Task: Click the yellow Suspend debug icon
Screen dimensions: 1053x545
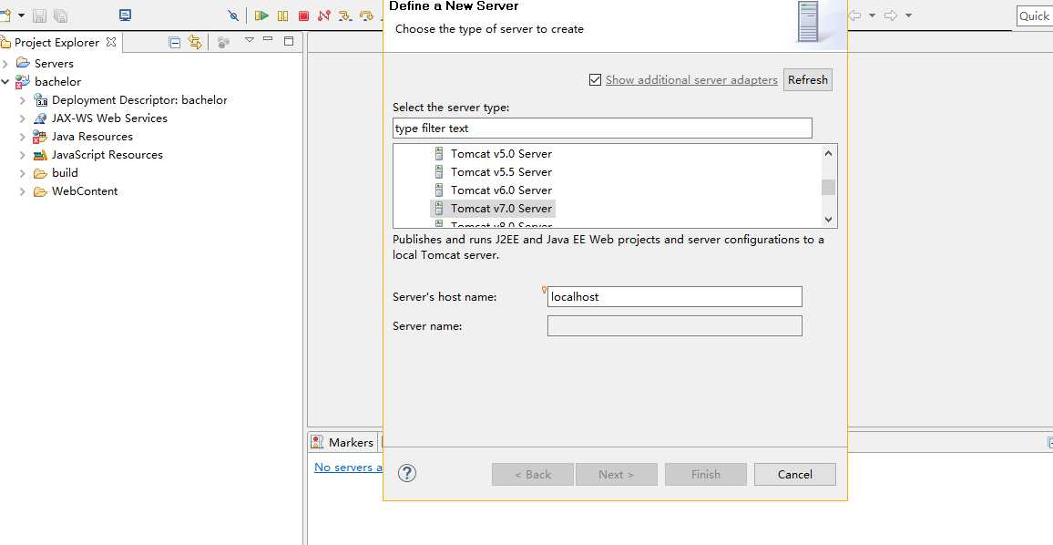Action: point(283,15)
